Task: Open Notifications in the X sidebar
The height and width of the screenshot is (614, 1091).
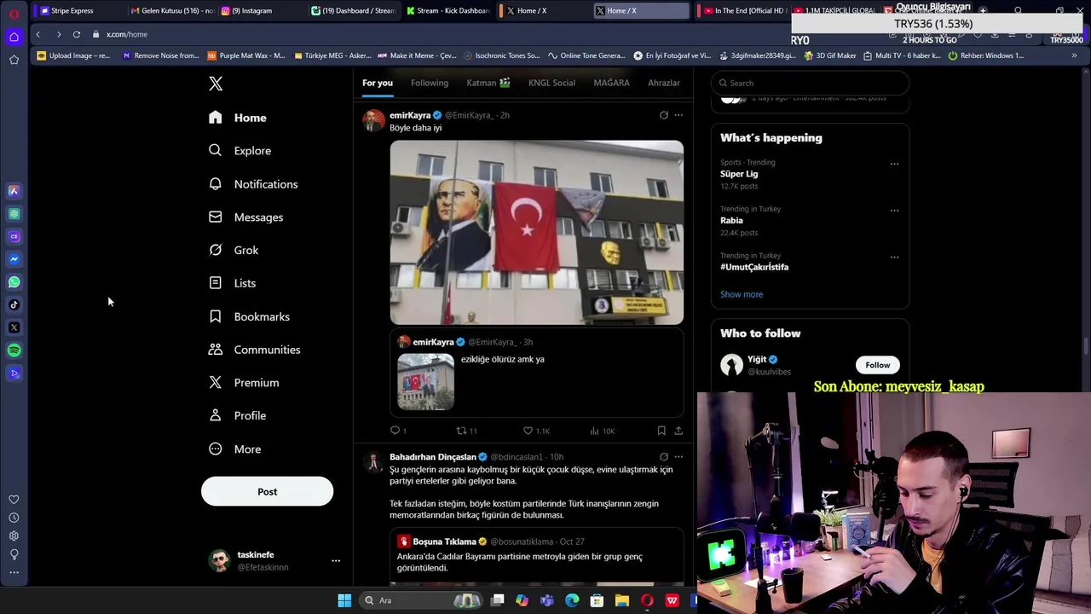Action: [x=253, y=184]
